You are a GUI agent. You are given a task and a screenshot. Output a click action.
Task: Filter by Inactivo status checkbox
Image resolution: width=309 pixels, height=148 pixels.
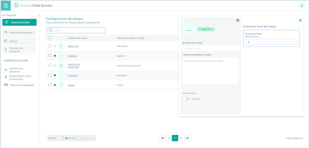point(80,138)
